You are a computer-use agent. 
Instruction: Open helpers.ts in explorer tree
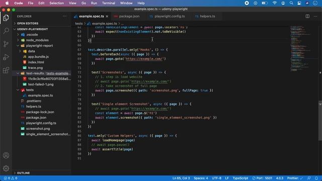33,107
